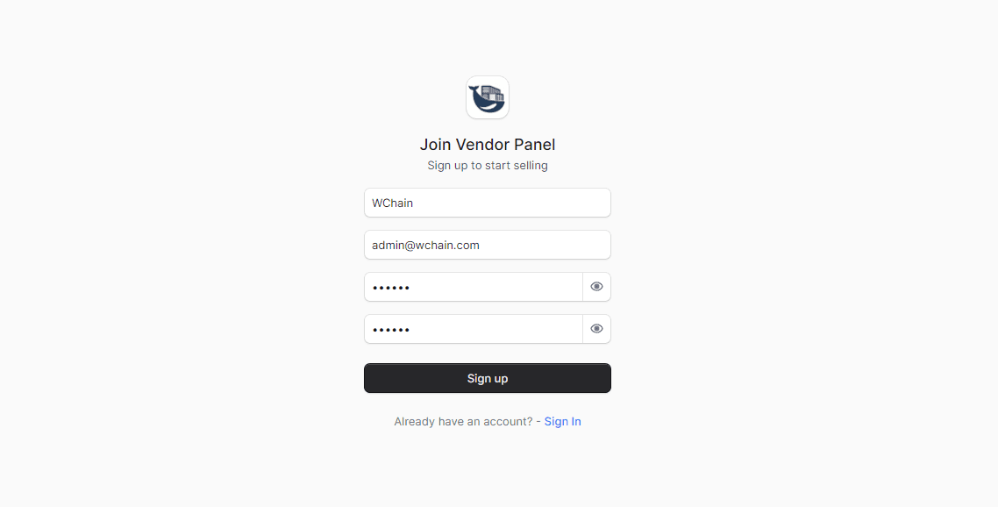Place cursor on admin@wchain.com text
Screen dimensions: 998x507
(x=426, y=246)
